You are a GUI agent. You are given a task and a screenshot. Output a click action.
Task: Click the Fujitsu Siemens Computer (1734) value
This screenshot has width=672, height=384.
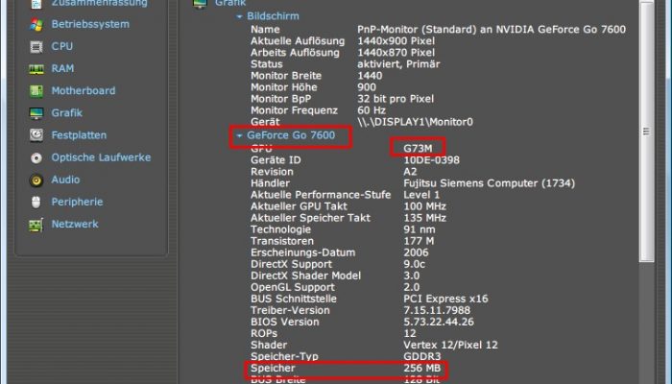click(490, 183)
